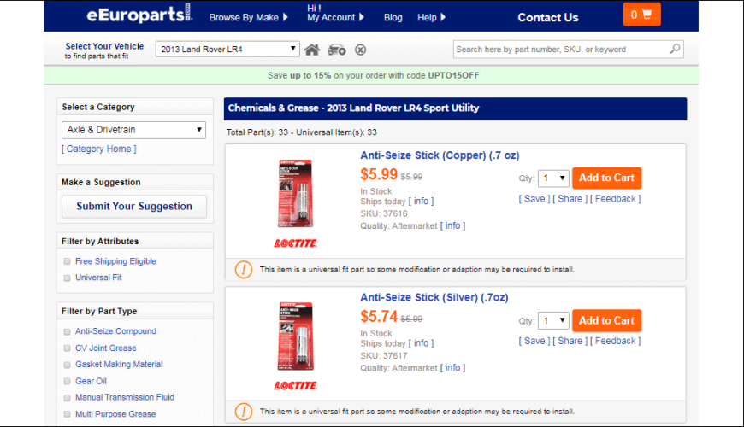Clear selected vehicle with X icon

(360, 50)
